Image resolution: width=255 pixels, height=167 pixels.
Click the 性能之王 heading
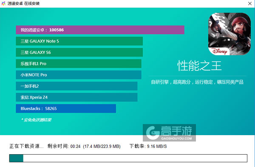click(x=199, y=66)
